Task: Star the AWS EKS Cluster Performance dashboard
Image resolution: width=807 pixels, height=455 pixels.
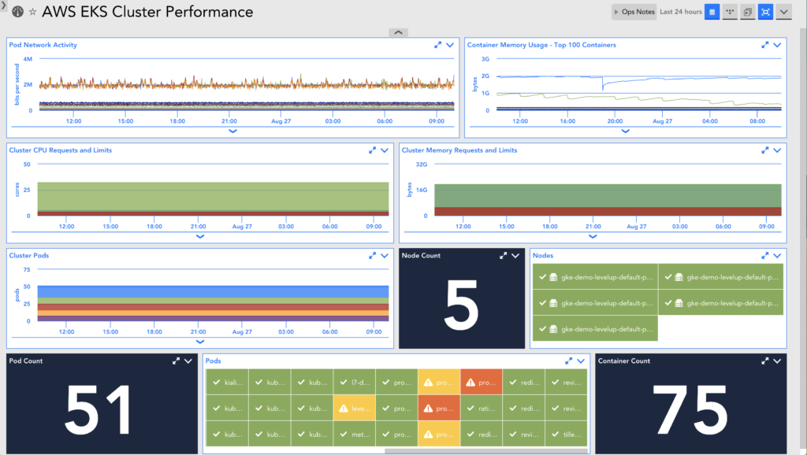Action: 32,11
